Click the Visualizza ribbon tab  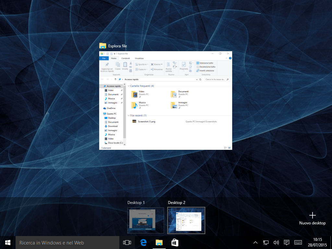coord(139,58)
